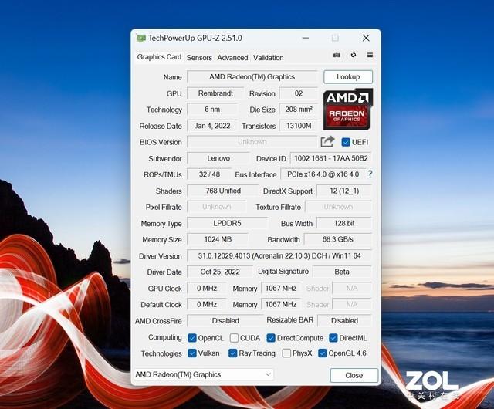Toggle the Ray Tracing checkbox
494x409 pixels.
233,353
